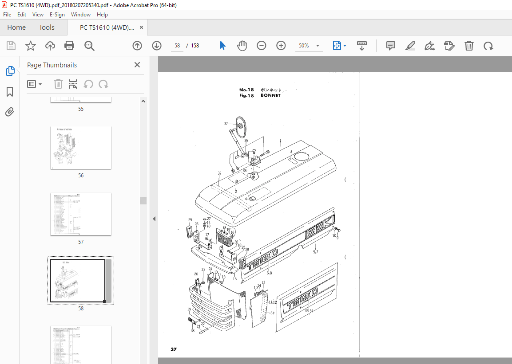The height and width of the screenshot is (364, 512).
Task: Open the thumbnail options menu
Action: click(35, 84)
